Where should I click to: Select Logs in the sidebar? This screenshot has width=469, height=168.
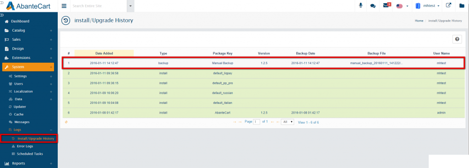tap(17, 130)
